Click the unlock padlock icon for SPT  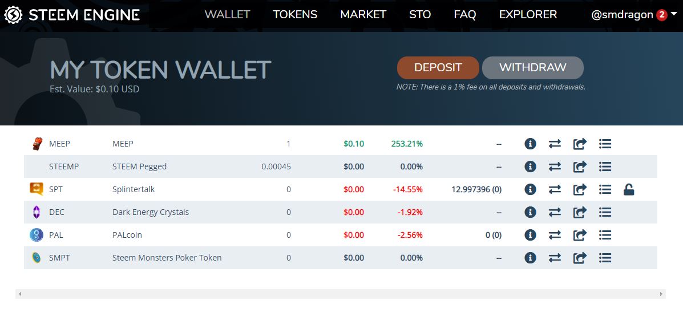629,189
